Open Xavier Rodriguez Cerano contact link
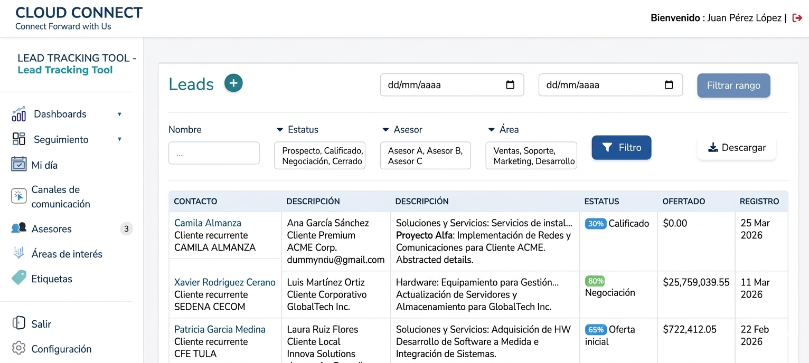The image size is (809, 363). pyautogui.click(x=225, y=282)
